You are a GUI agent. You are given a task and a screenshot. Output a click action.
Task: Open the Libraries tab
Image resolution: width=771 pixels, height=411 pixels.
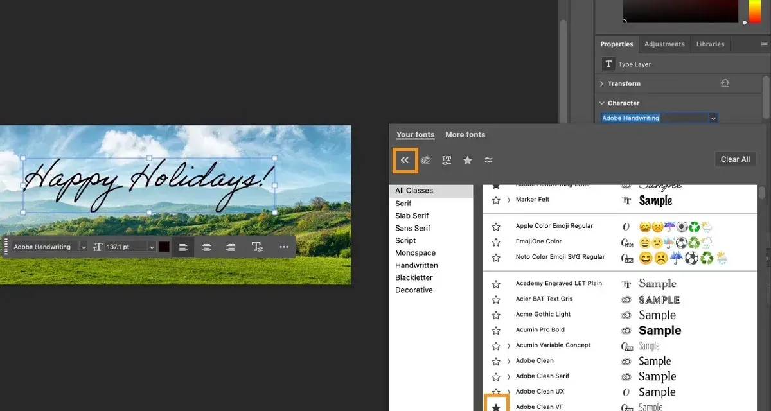click(710, 44)
